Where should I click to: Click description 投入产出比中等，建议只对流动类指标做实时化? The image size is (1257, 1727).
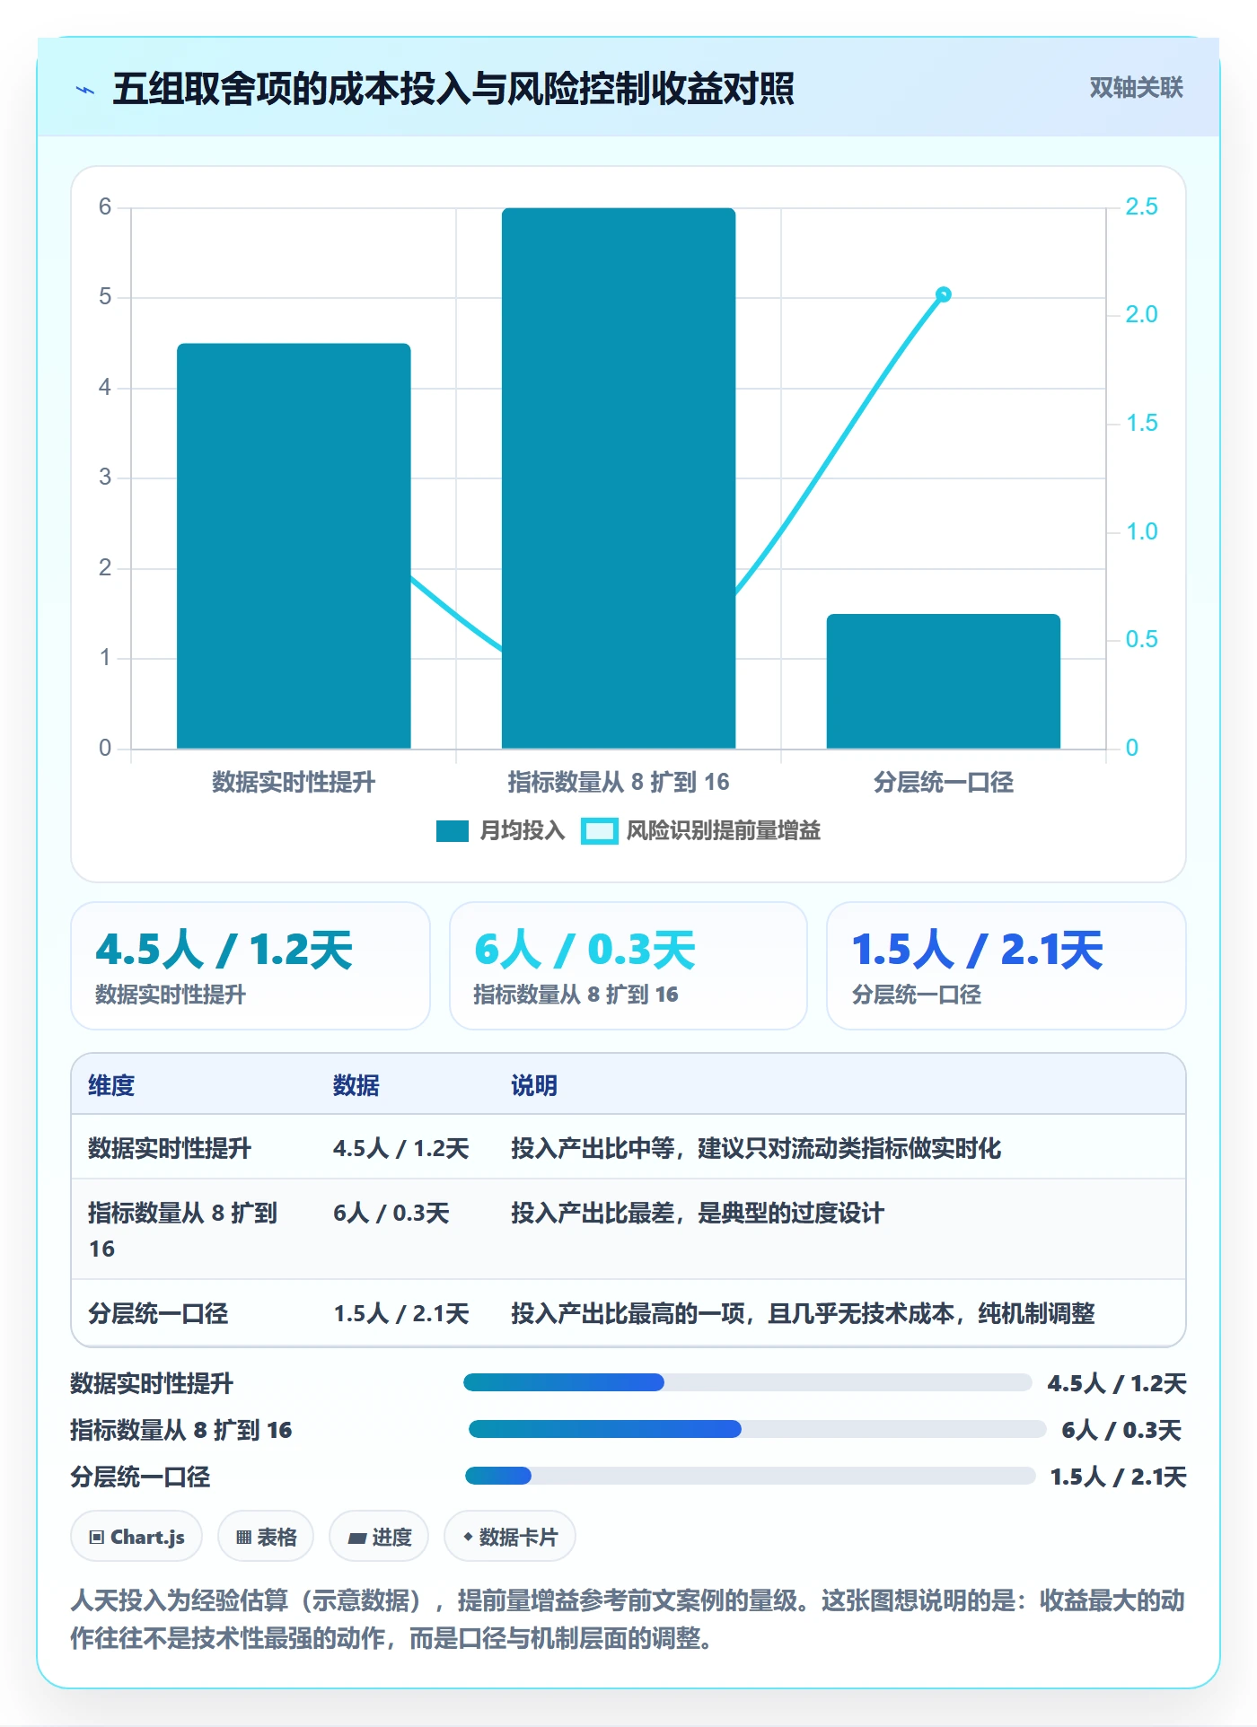(x=756, y=1148)
